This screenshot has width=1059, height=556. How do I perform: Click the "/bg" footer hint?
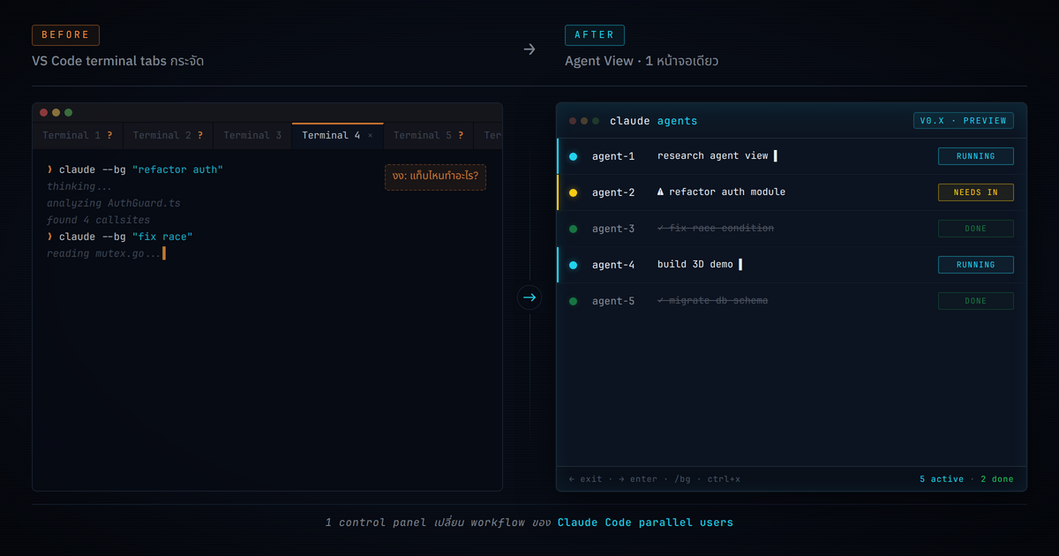pyautogui.click(x=682, y=479)
